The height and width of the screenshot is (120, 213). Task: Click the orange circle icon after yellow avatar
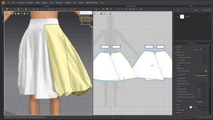[x=28, y=14]
